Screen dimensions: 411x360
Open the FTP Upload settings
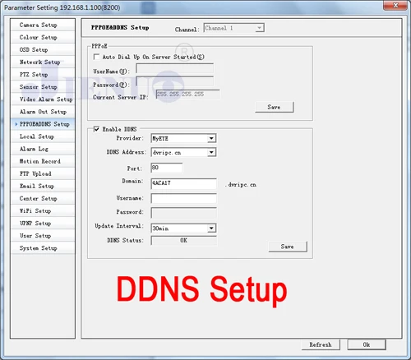(43, 173)
